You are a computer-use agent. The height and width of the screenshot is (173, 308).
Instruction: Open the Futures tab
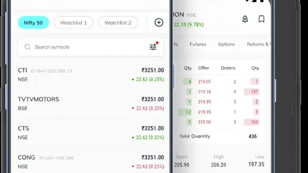(198, 44)
